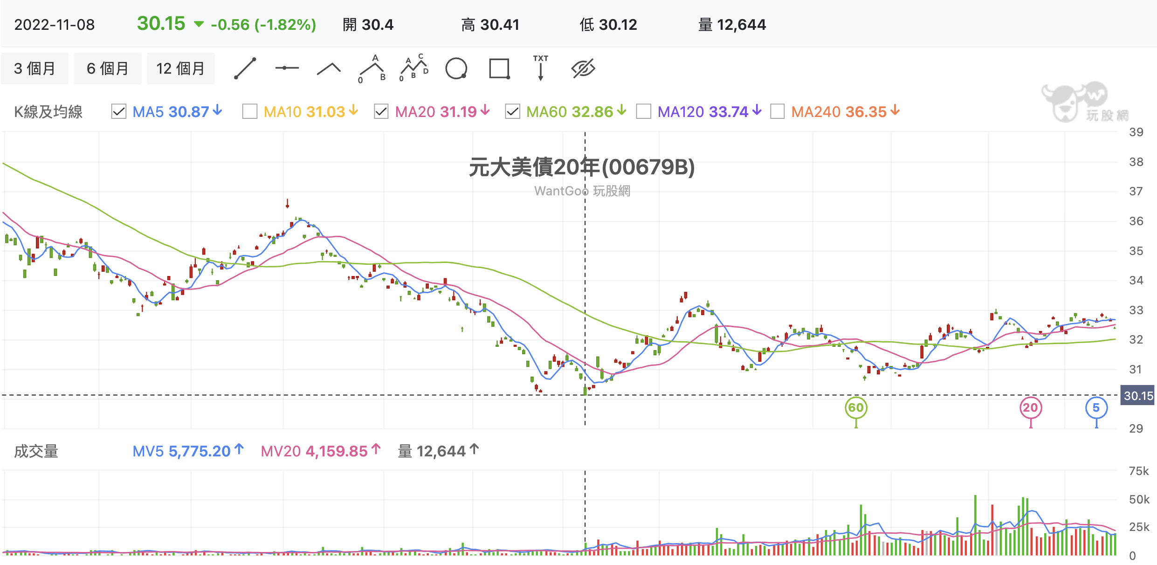Disable the MA60 moving average checkbox
1157x565 pixels.
pyautogui.click(x=513, y=112)
